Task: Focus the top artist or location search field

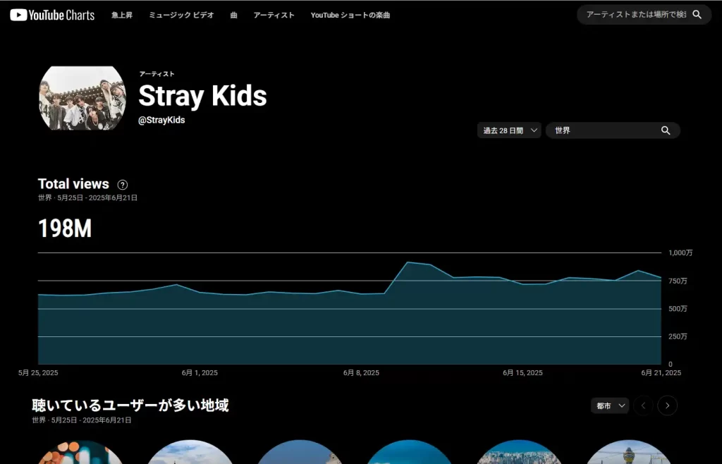Action: [635, 15]
